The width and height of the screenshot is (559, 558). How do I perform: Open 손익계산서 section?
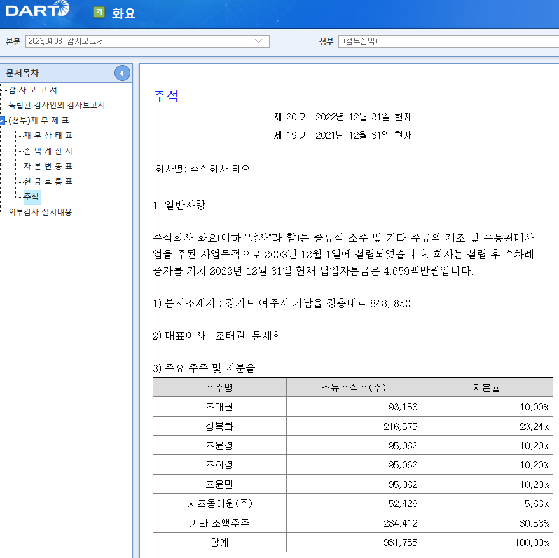coord(48,151)
